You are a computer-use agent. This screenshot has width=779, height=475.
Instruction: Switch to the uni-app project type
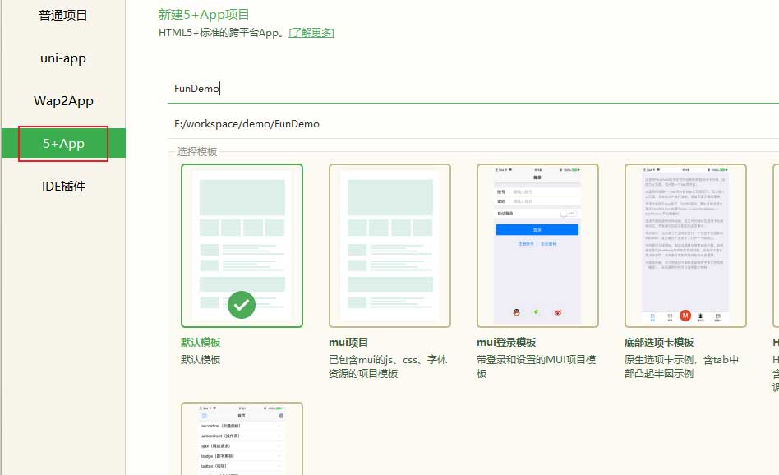(62, 58)
